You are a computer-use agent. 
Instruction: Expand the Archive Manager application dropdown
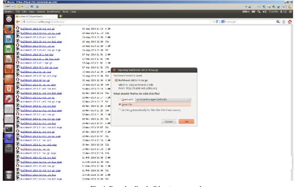point(163,99)
